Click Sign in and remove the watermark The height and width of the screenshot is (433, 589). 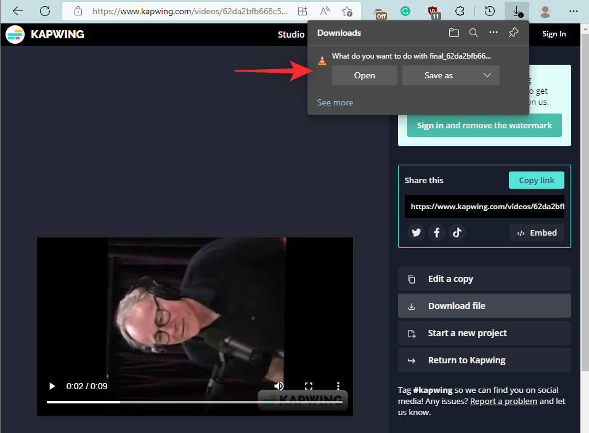pos(484,125)
